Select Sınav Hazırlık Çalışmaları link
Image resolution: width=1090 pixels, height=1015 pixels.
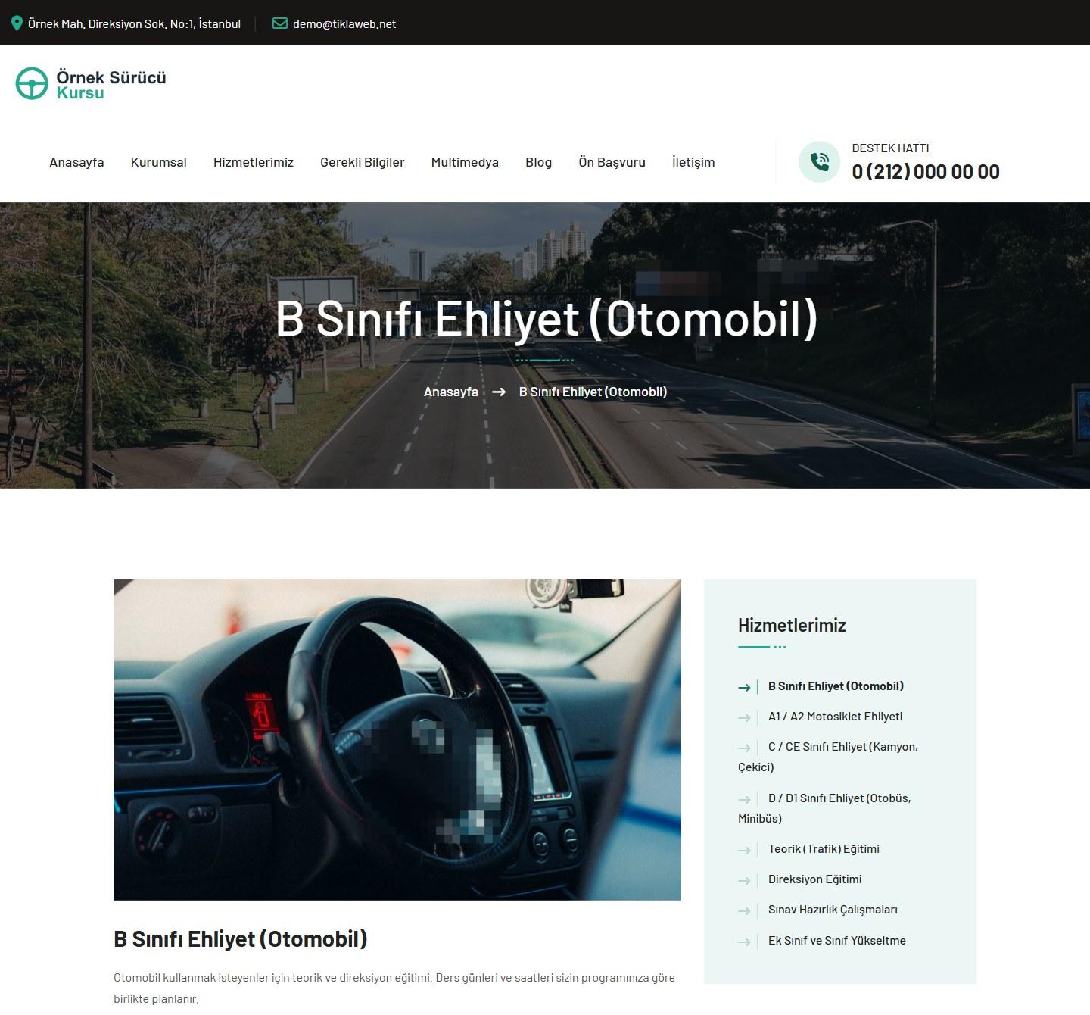(833, 910)
